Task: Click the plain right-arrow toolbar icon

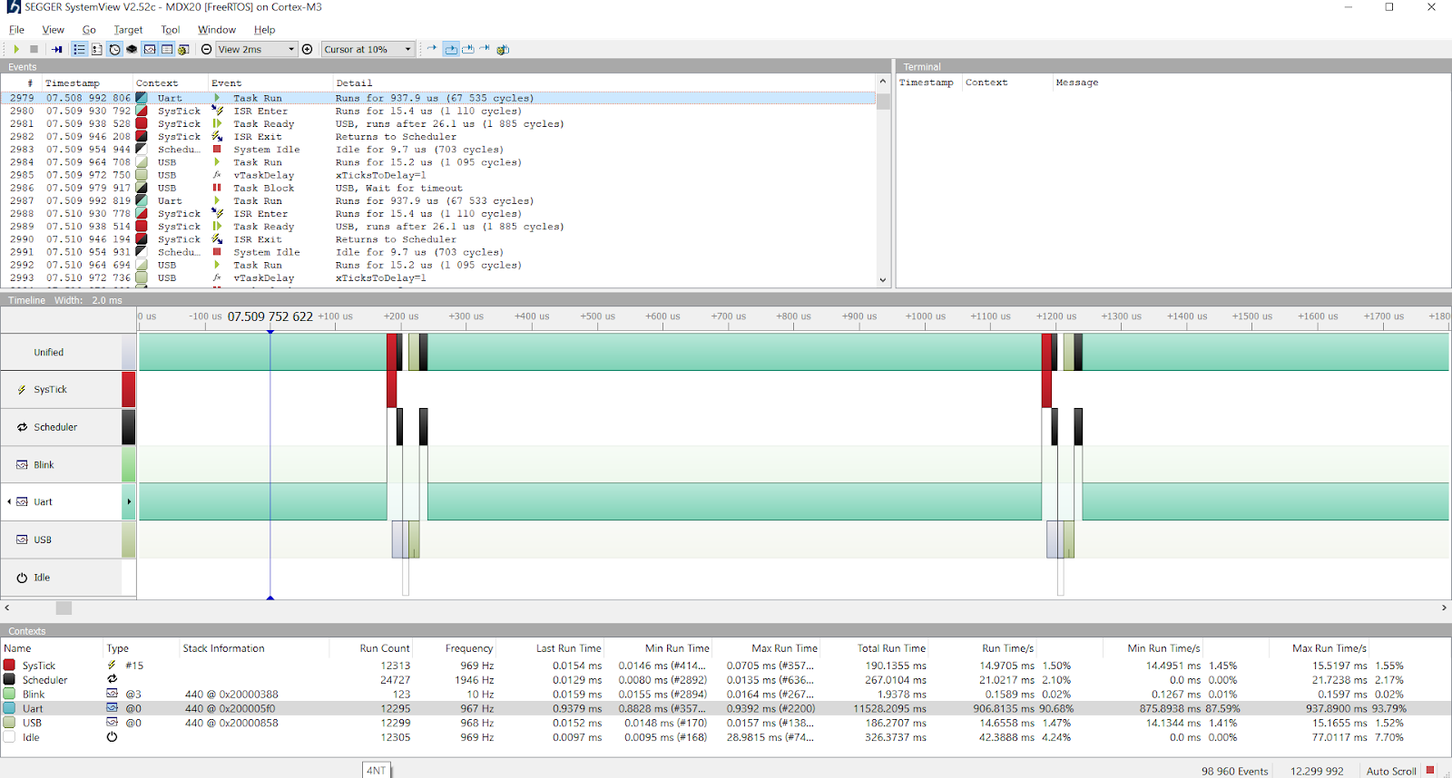Action: click(x=432, y=49)
